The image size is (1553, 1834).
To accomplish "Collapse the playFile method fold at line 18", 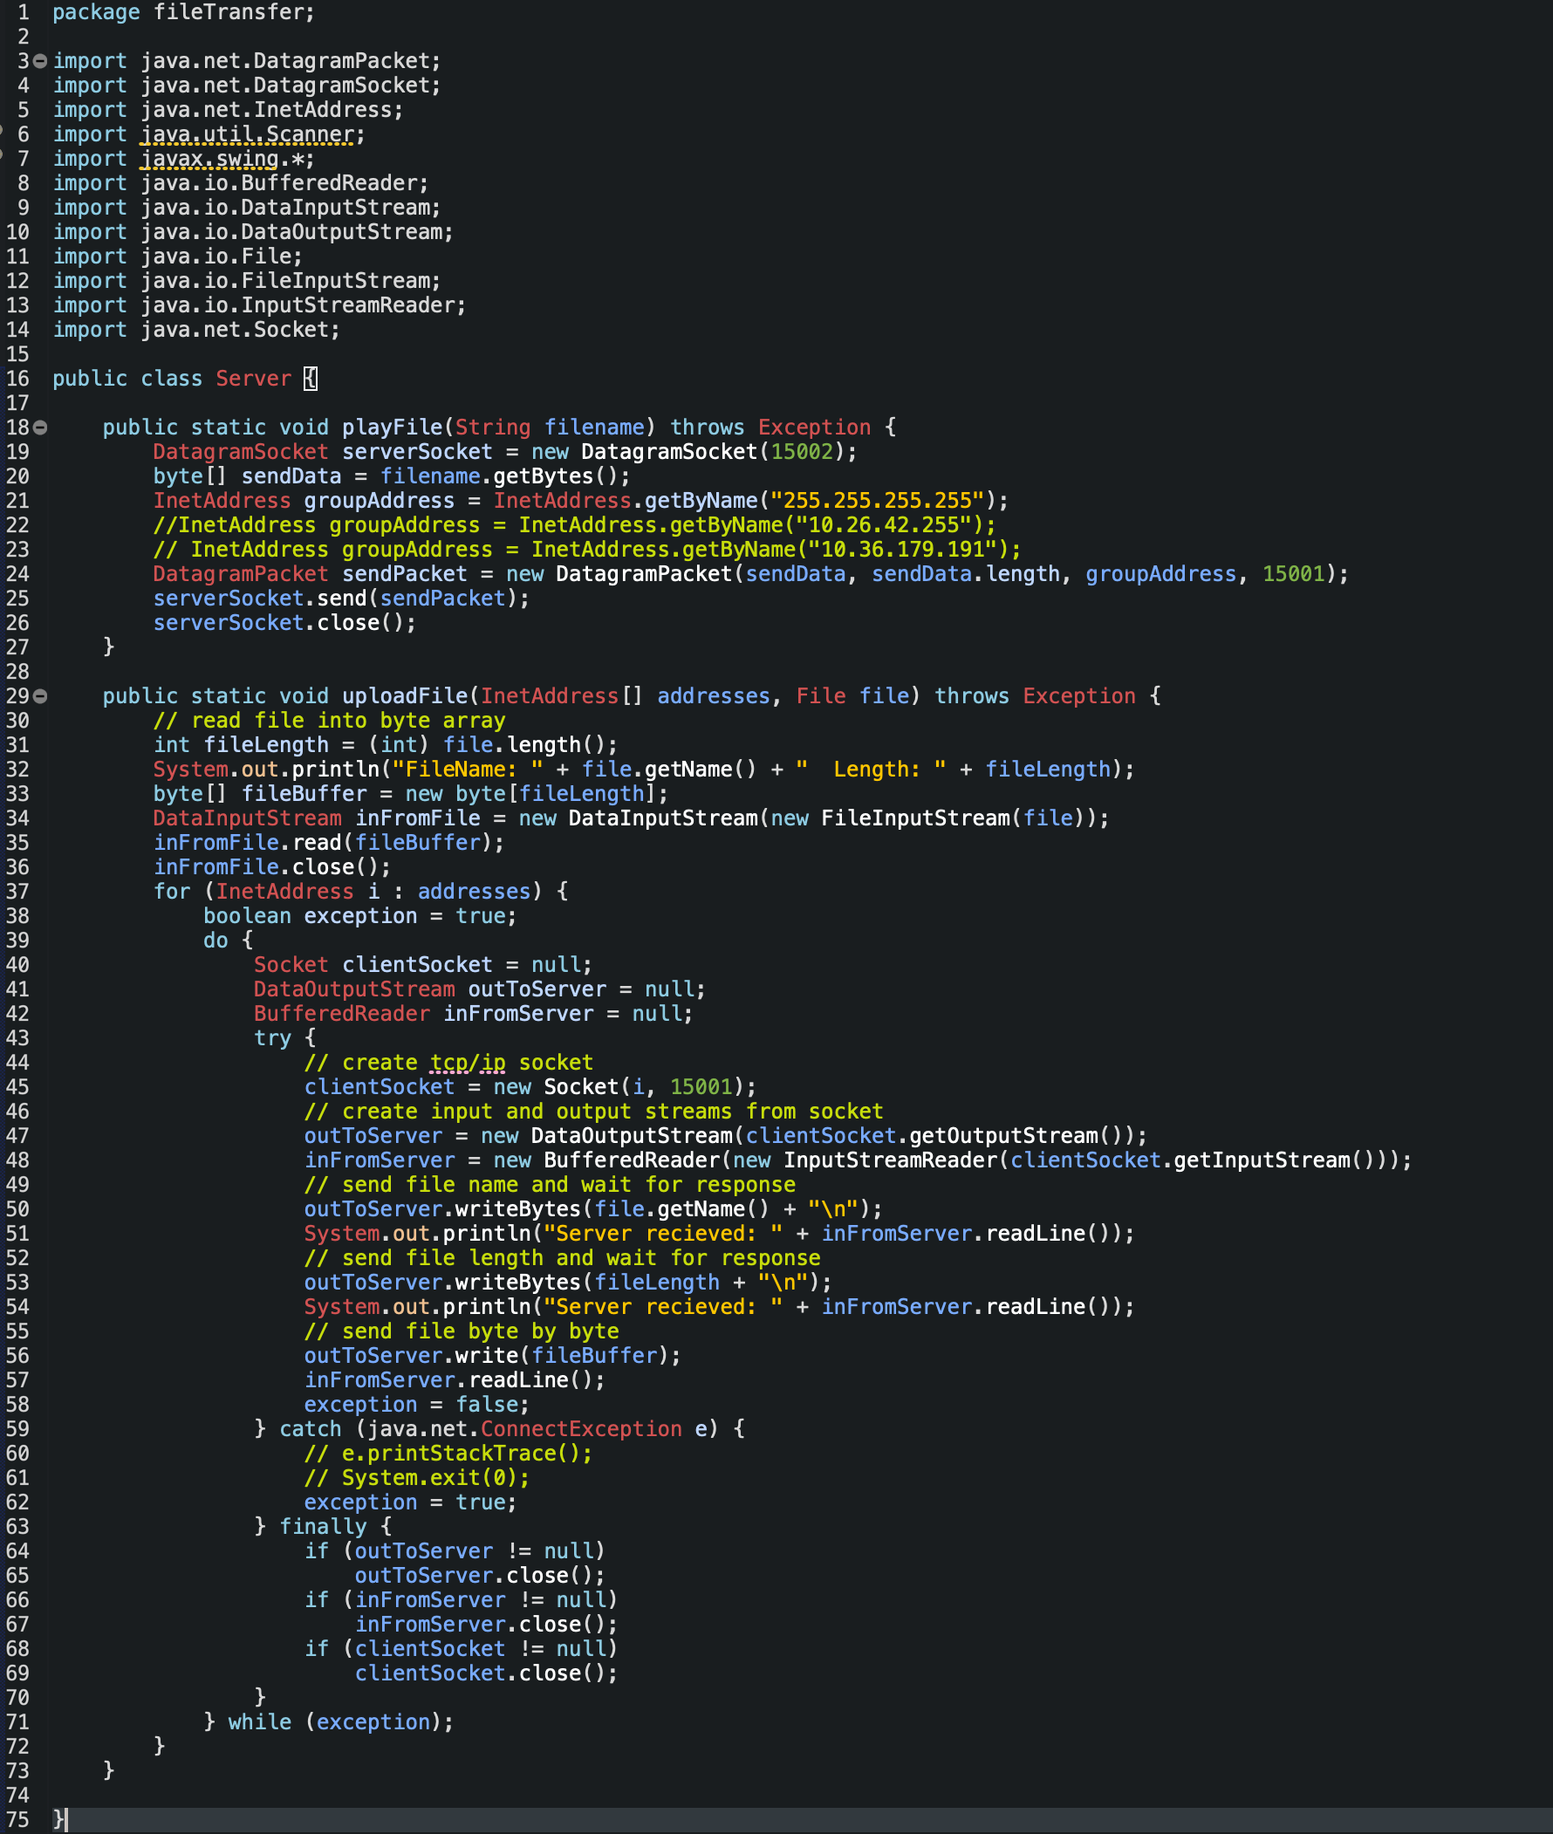I will click(x=39, y=428).
